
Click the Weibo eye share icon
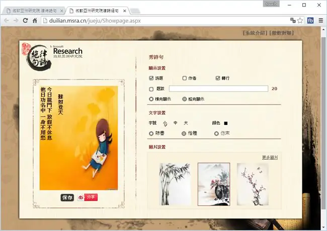[80, 197]
